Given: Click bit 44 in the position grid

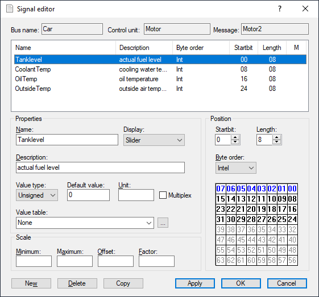Looking at the screenshot, I should coord(251,240).
